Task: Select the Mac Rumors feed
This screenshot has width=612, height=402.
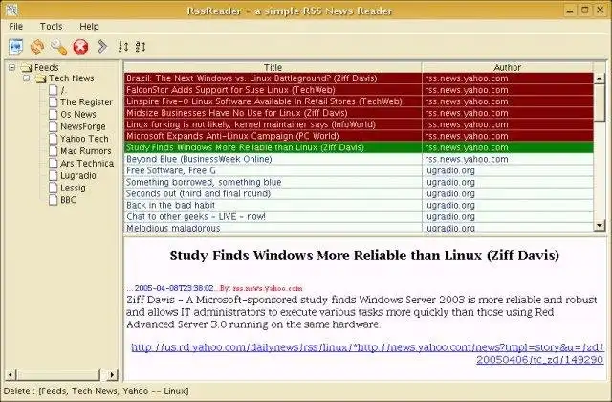Action: point(86,151)
